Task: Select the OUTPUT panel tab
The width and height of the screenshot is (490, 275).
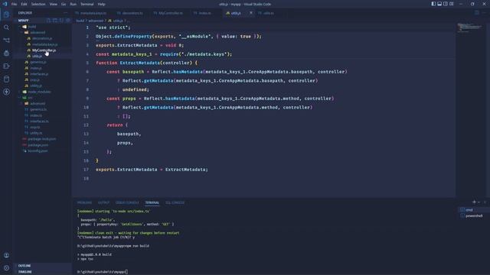Action: (x=103, y=202)
